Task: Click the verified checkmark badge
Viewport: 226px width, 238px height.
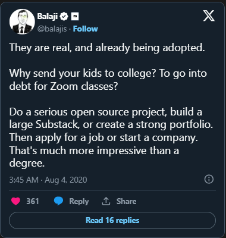Action: tap(64, 17)
